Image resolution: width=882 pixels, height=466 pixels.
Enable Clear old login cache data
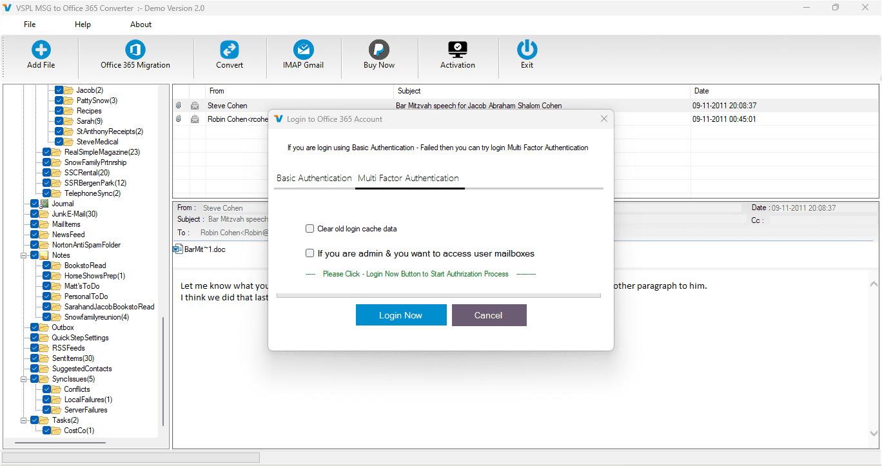tap(310, 229)
